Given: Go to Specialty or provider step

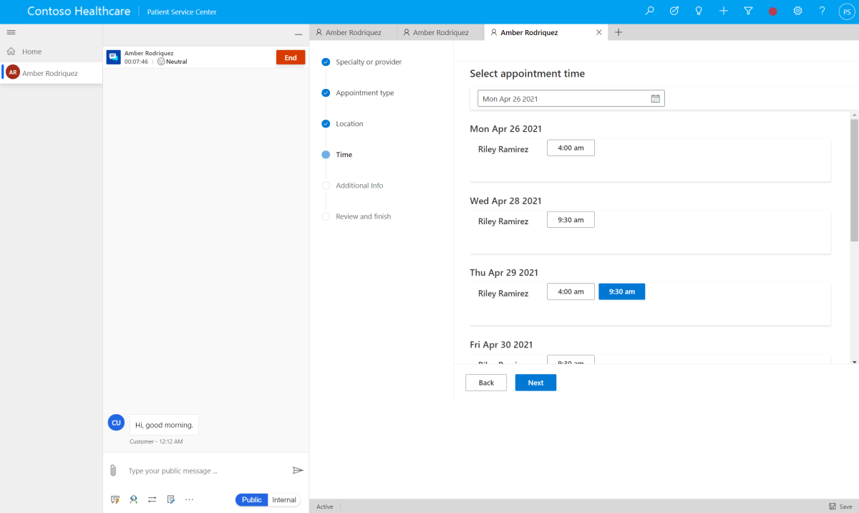Looking at the screenshot, I should tap(369, 62).
